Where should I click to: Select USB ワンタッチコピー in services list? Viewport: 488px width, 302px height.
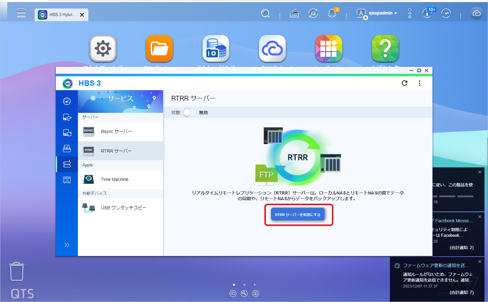[121, 208]
